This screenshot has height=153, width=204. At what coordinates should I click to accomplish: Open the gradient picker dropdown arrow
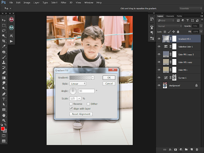click(x=93, y=77)
